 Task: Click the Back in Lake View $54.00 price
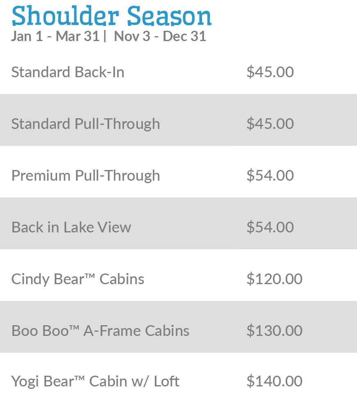[x=270, y=227]
